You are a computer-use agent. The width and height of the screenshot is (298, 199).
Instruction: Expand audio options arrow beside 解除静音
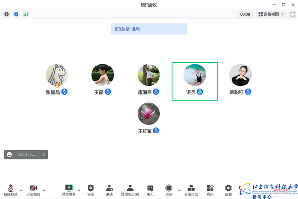21,190
